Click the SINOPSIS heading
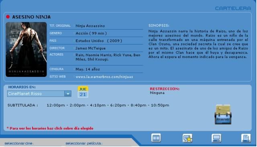Image resolution: width=257 pixels, height=147 pixels. pyautogui.click(x=159, y=26)
